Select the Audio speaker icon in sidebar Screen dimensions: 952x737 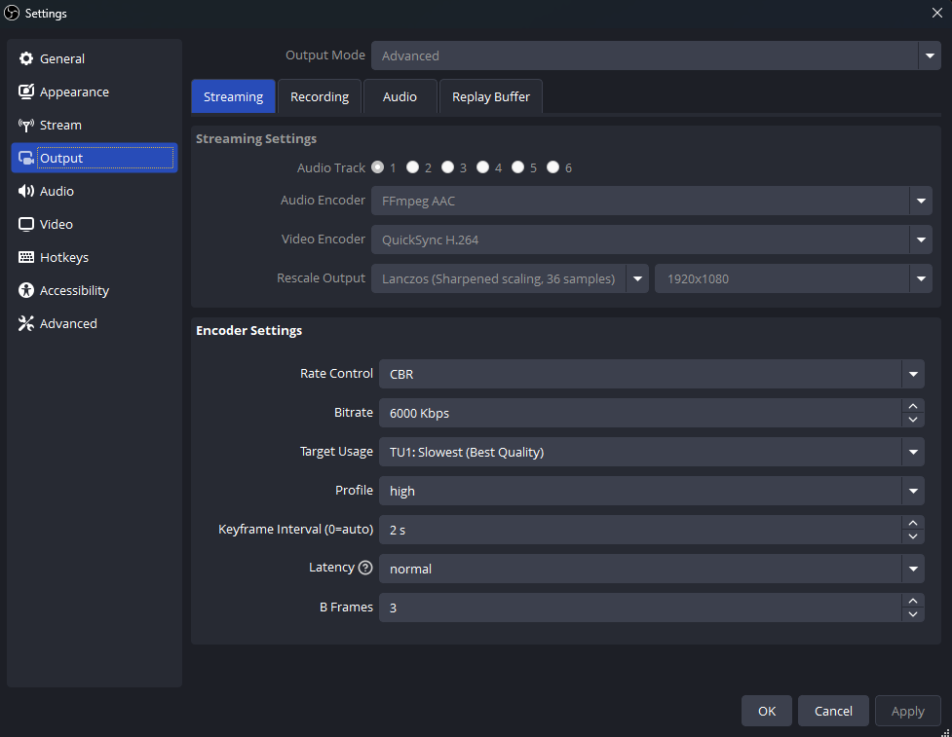(x=26, y=191)
